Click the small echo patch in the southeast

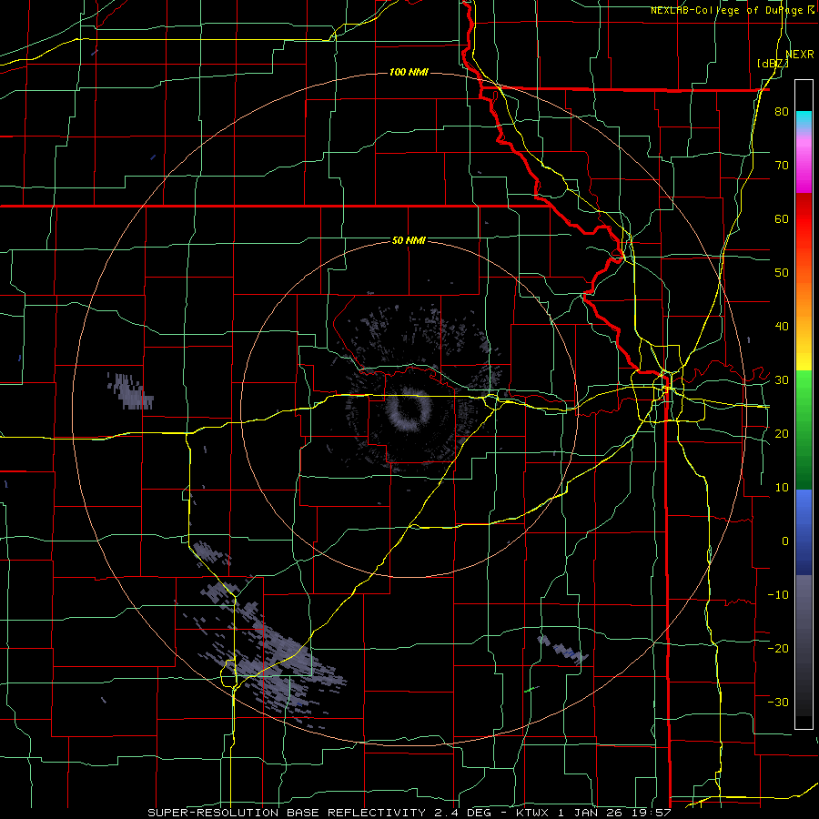(x=563, y=650)
